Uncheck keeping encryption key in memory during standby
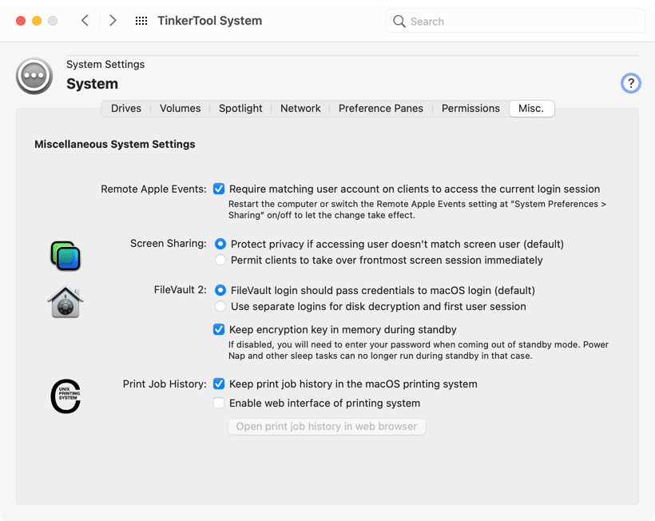The width and height of the screenshot is (655, 521). tap(219, 329)
